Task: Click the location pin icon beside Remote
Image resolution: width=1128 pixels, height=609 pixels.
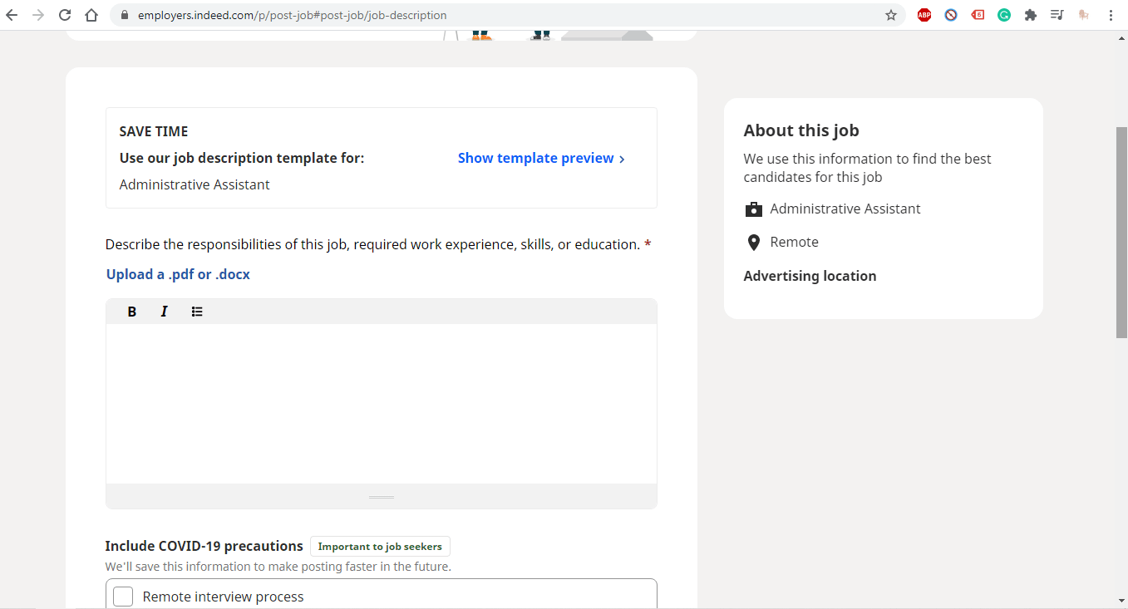Action: (x=753, y=242)
